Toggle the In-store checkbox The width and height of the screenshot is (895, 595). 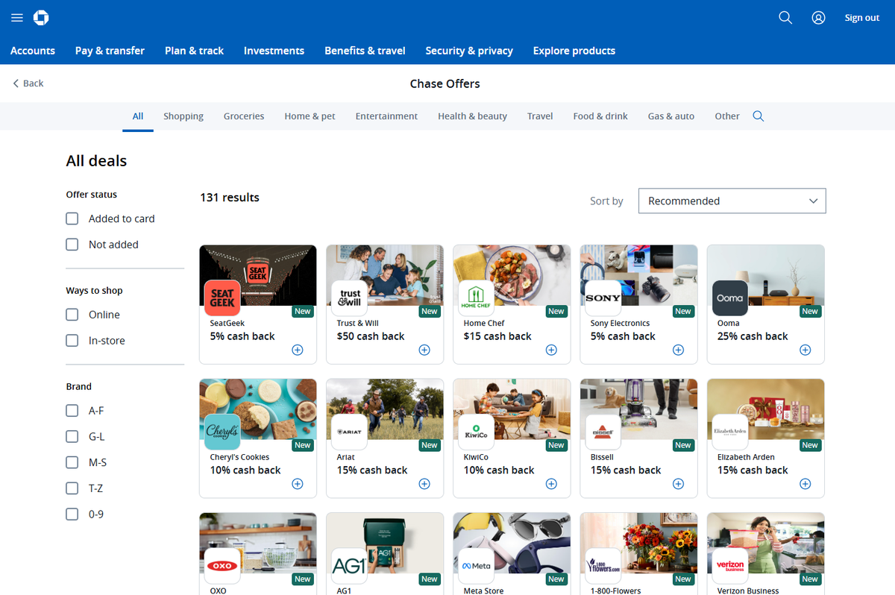(x=72, y=341)
